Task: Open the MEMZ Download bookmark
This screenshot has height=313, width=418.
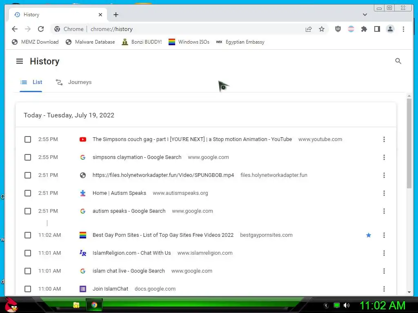Action: point(35,42)
